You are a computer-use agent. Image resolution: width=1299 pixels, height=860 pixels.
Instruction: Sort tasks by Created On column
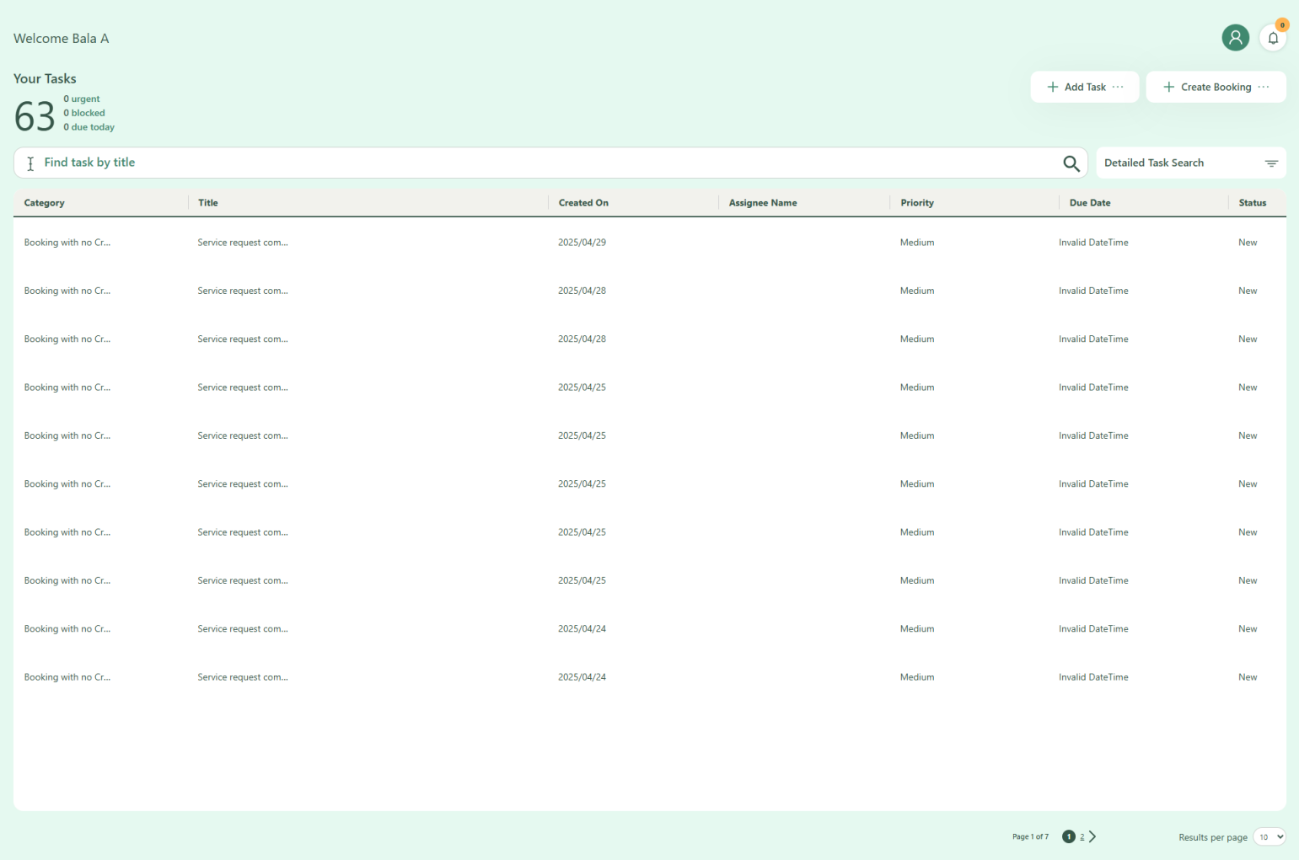(583, 203)
